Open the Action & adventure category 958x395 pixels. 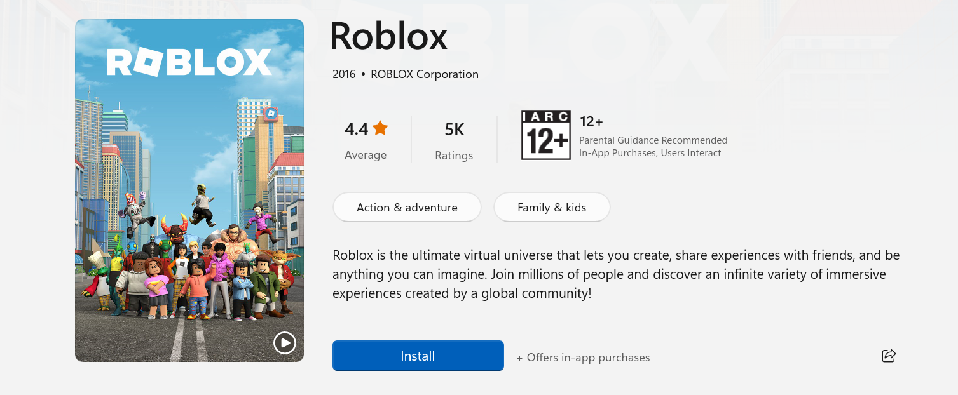407,208
